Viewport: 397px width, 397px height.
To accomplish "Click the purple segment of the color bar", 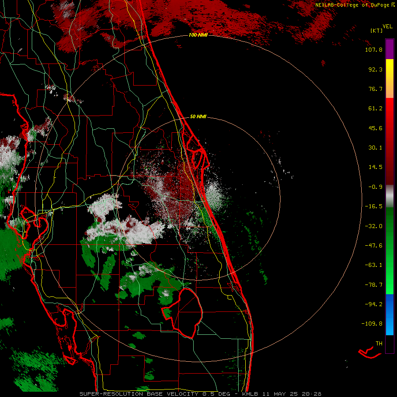I will tap(390, 49).
